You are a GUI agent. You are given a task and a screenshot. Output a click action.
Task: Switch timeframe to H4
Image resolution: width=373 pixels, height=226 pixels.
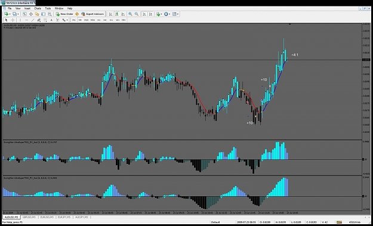[105, 20]
